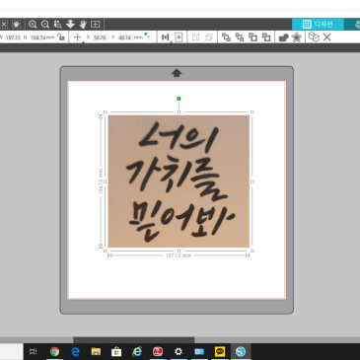Activate the Pan hand tool
The width and height of the screenshot is (360, 360).
(83, 24)
